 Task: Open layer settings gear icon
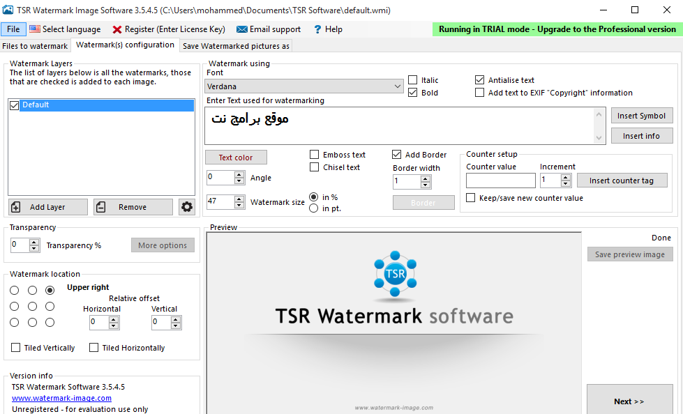pyautogui.click(x=187, y=207)
